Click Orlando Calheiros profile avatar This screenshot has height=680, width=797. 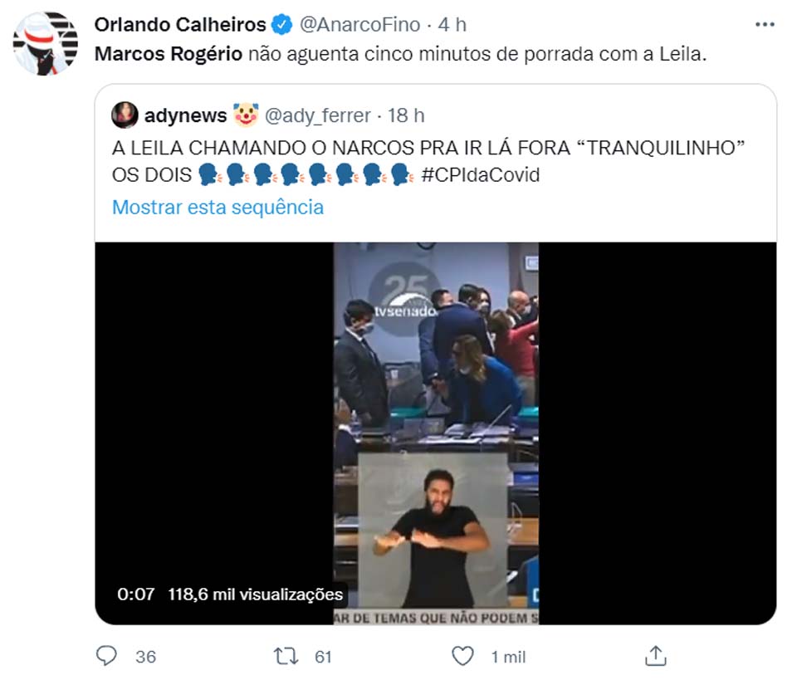(45, 44)
